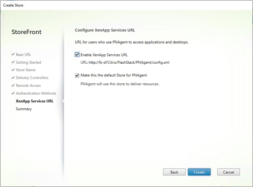Viewport: 253px width, 187px height.
Task: Click the Cancel button
Action: [x=228, y=172]
